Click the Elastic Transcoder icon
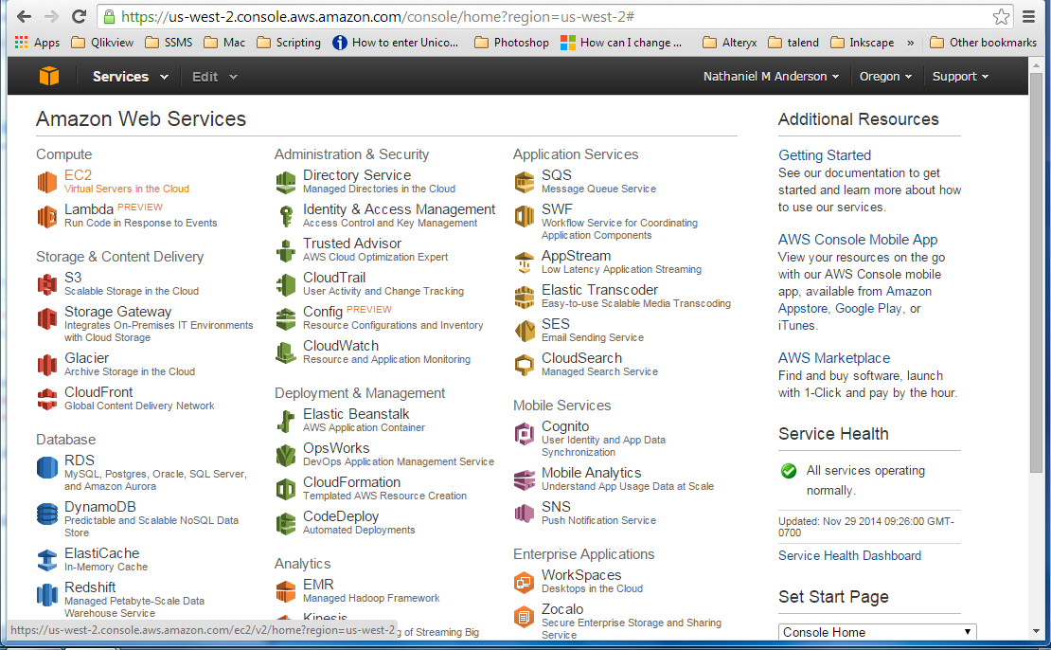 525,297
